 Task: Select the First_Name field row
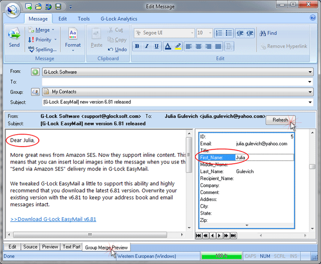246,158
